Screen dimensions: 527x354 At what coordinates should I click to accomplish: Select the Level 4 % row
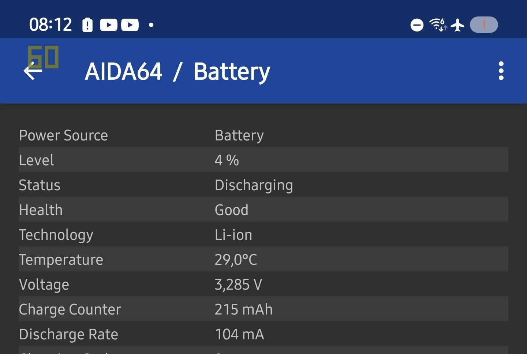[x=263, y=160]
